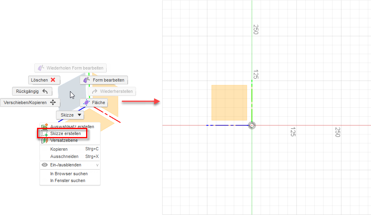Click the Strg+C shortcut text
Image resolution: width=371 pixels, height=215 pixels.
tap(92, 149)
